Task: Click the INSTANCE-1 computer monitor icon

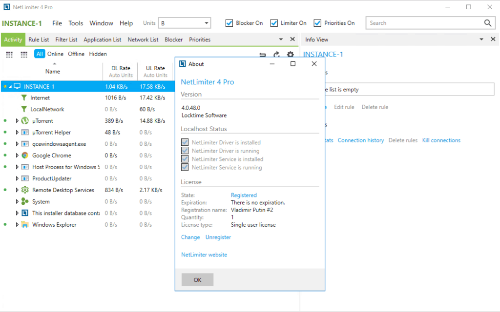Action: pos(17,86)
